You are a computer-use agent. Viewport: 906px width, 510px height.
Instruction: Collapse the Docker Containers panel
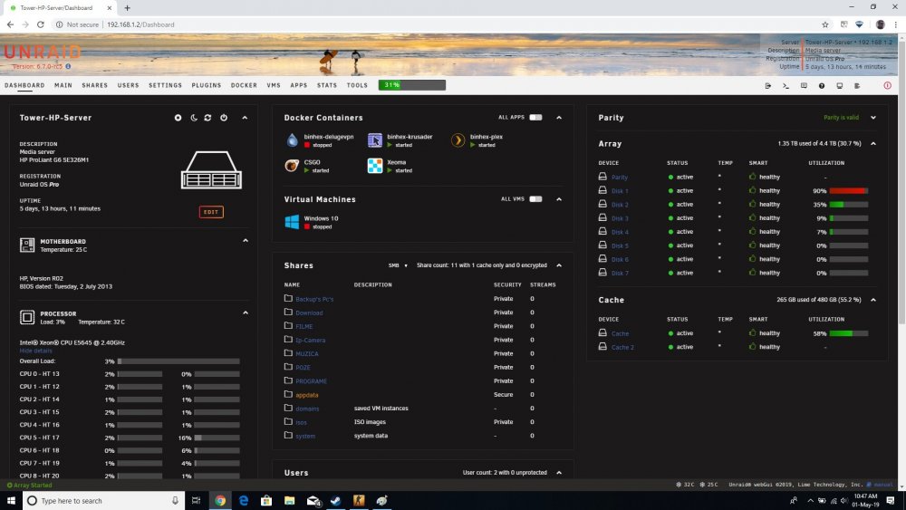(x=559, y=118)
